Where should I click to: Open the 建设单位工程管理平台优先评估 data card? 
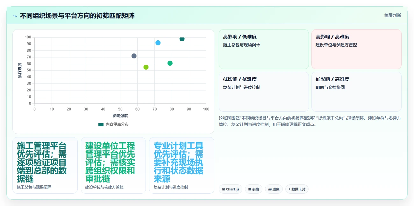pos(113,165)
